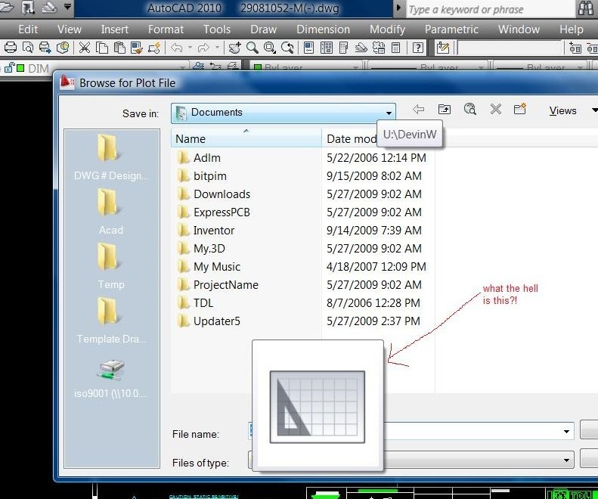Sort by the Date modified column header

pos(351,139)
